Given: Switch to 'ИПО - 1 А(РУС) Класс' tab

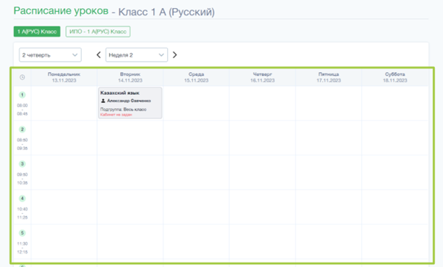Looking at the screenshot, I should 98,32.
